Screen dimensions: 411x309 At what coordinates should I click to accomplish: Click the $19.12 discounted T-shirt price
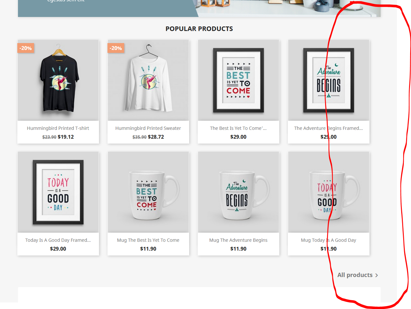click(66, 137)
